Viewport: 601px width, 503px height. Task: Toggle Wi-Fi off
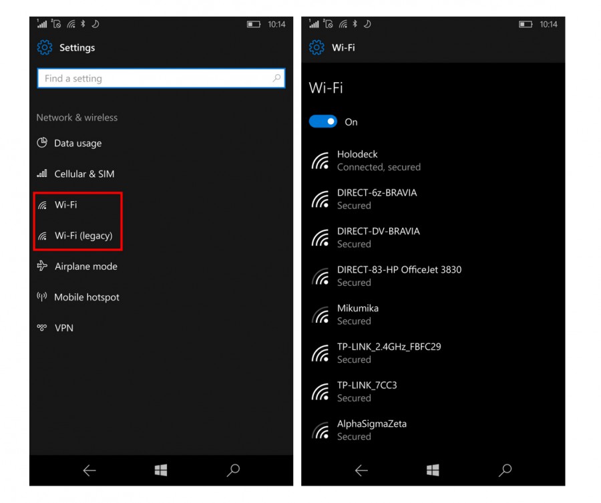(x=323, y=121)
